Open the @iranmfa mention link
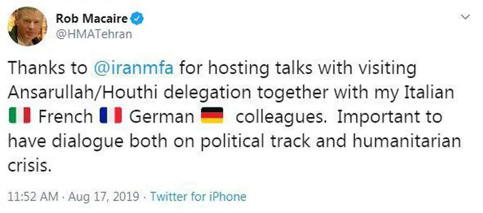Viewport: 483px width, 213px height. click(x=133, y=68)
